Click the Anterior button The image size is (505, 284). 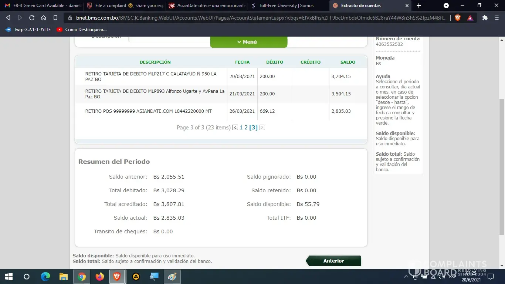[x=333, y=261]
